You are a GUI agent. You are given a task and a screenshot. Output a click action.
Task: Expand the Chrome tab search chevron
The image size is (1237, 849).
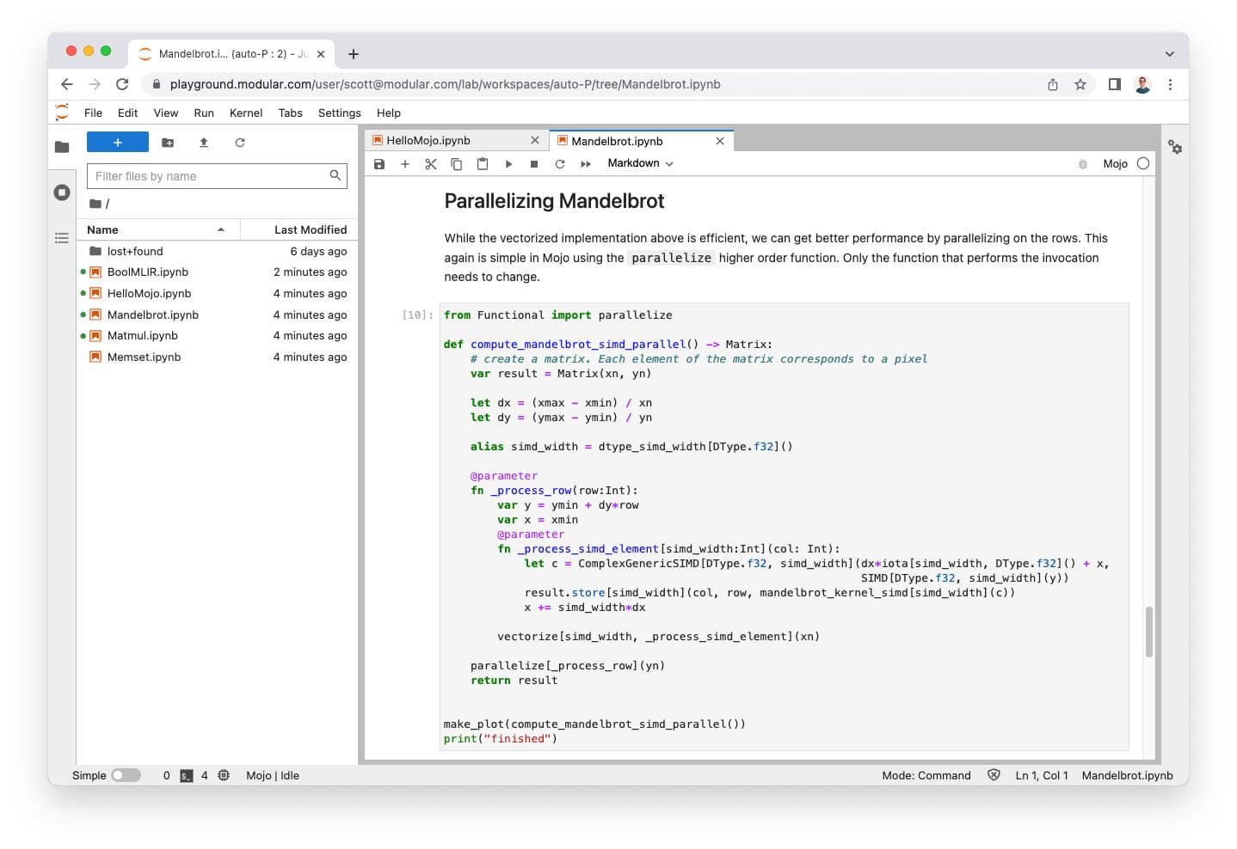click(x=1169, y=54)
